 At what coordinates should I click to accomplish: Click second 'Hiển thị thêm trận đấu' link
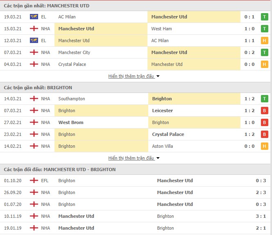coord(131,158)
